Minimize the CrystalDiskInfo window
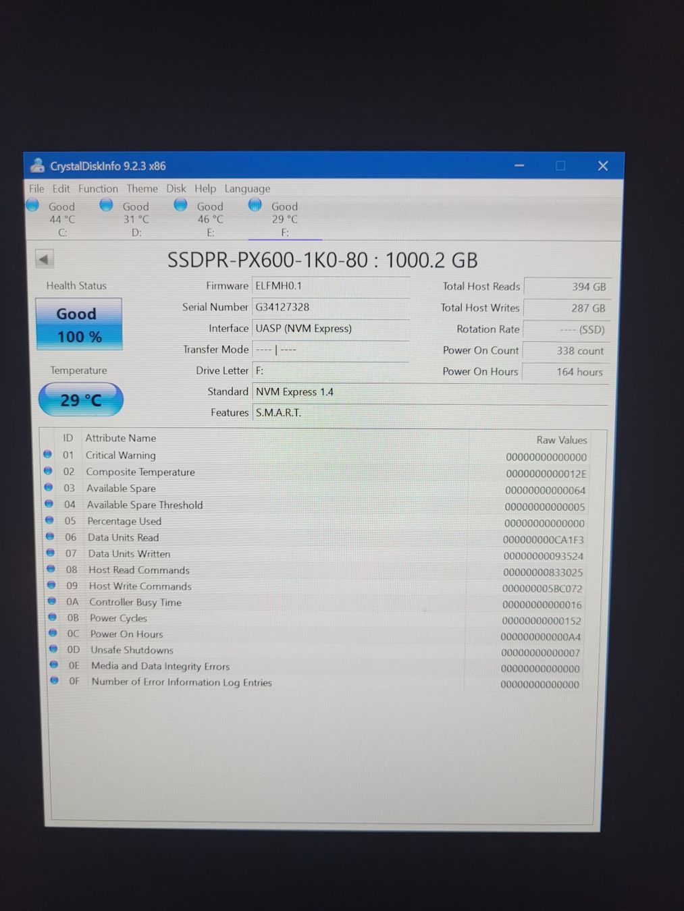 (519, 165)
